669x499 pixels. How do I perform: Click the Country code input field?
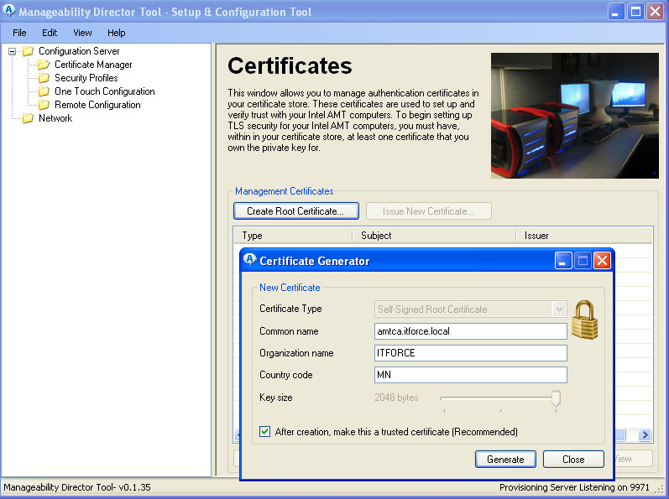click(x=471, y=375)
